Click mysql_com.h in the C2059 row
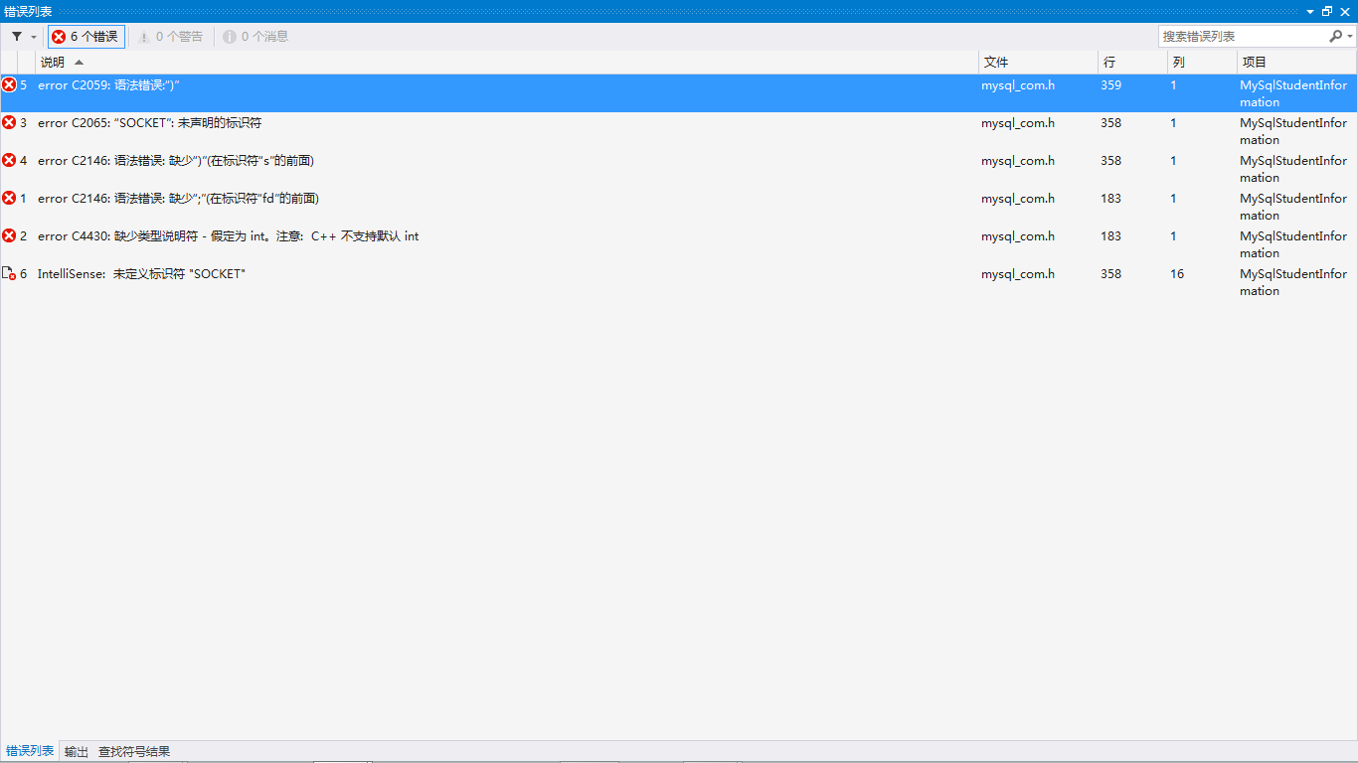1358x763 pixels. pyautogui.click(x=1018, y=85)
